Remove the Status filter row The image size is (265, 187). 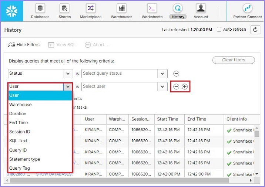pyautogui.click(x=176, y=74)
